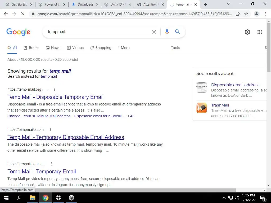
Task: Open the tab search chevron
Action: tap(228, 4)
